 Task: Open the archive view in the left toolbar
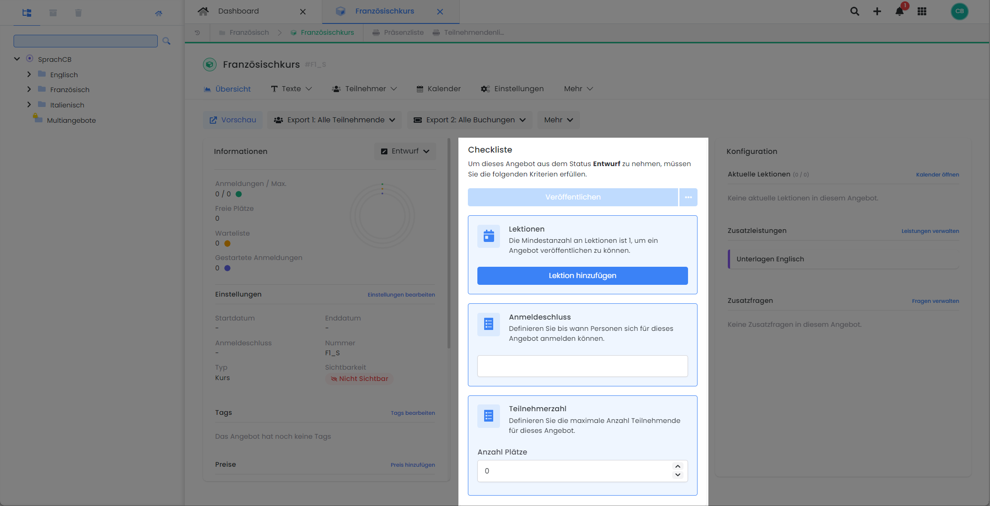(x=53, y=13)
